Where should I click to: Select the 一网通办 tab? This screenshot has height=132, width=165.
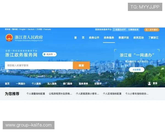click(21, 84)
